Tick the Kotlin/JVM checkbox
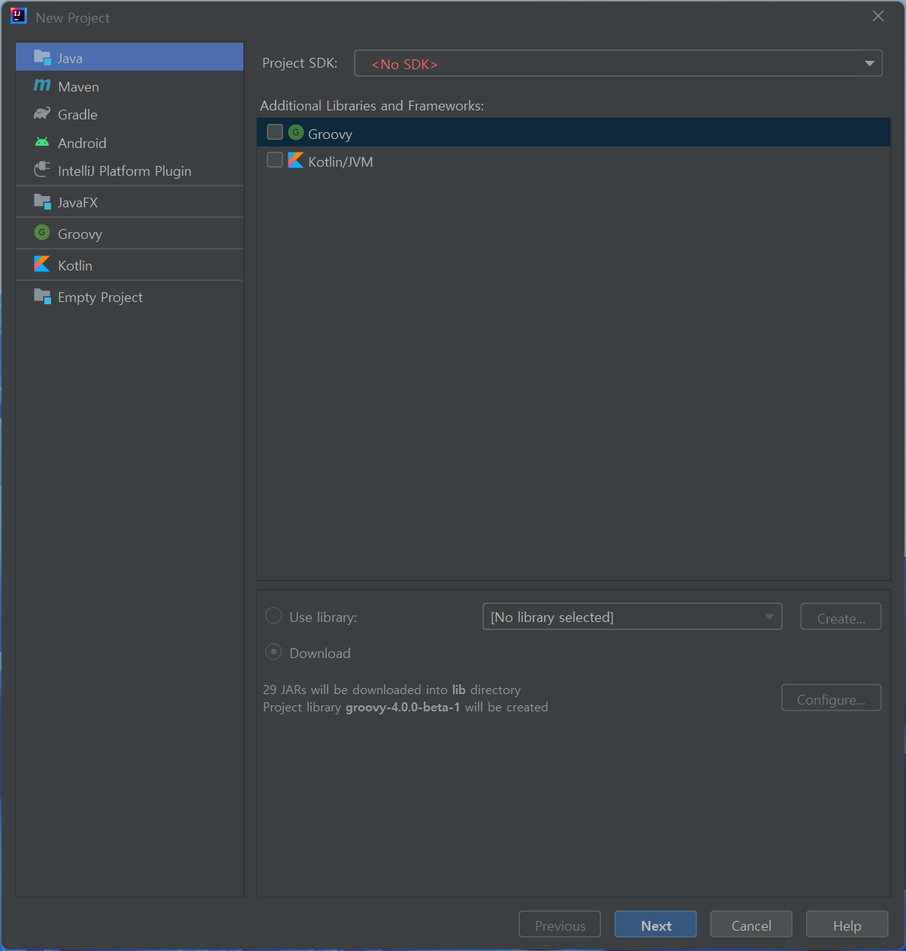Image resolution: width=906 pixels, height=951 pixels. [275, 160]
